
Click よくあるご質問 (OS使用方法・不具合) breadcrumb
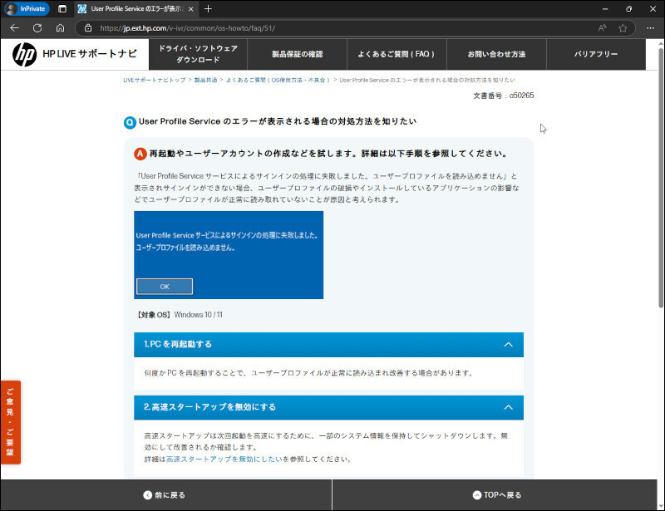278,80
